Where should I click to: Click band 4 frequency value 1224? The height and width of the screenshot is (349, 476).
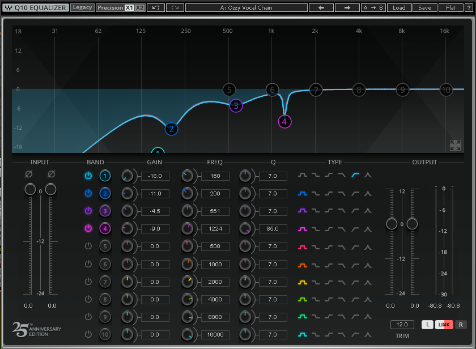pyautogui.click(x=215, y=228)
